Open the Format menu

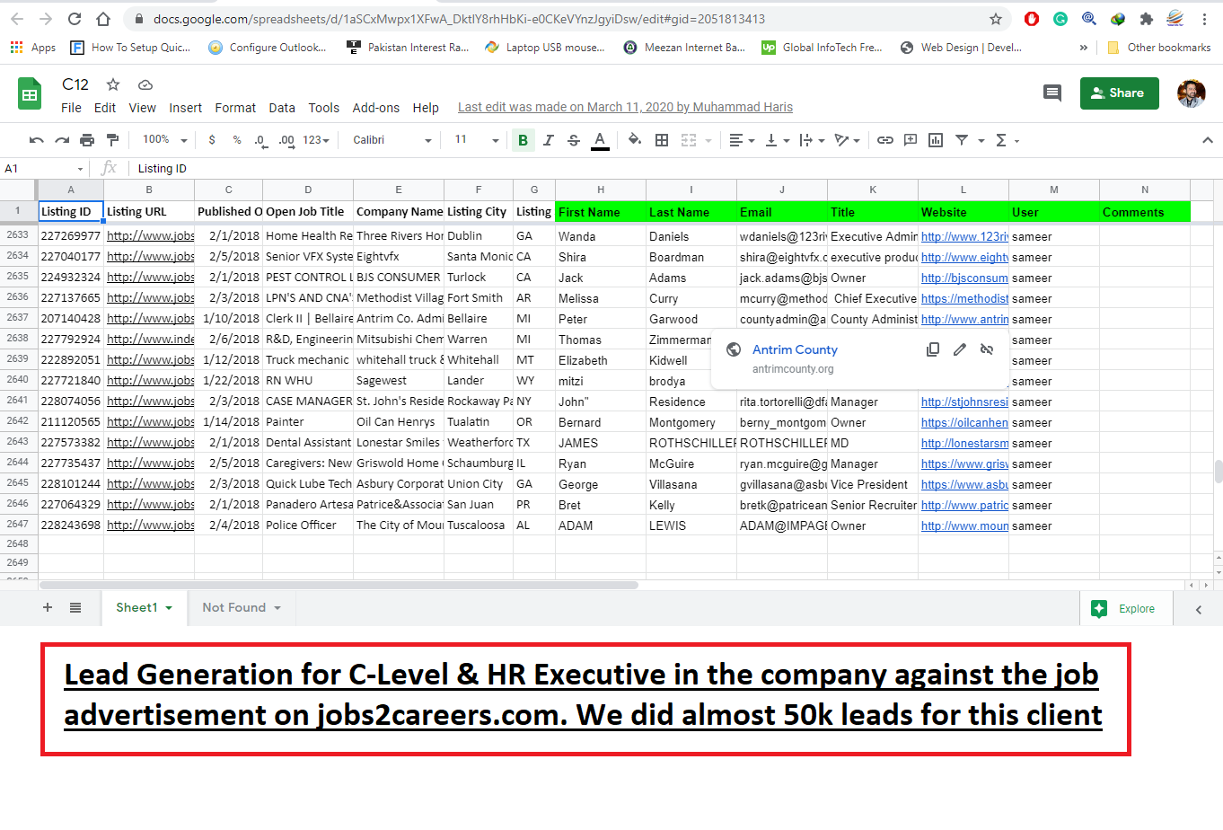235,108
